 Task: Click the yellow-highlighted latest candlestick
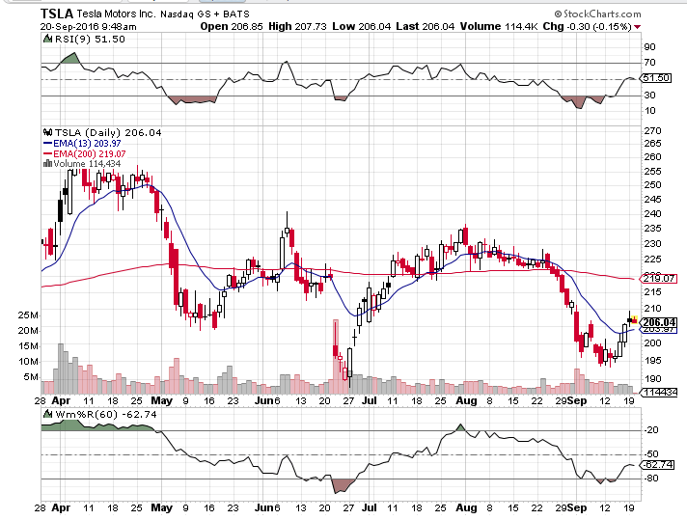tap(634, 320)
